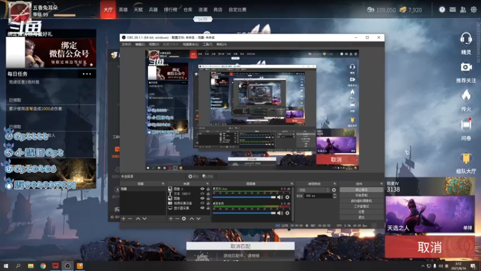Adjust 桌面音频 volume slider
Viewport: 481px width, 271px height.
[245, 213]
